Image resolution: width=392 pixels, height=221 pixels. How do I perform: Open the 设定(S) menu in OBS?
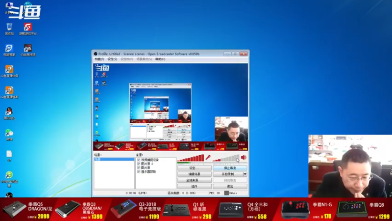[112, 59]
